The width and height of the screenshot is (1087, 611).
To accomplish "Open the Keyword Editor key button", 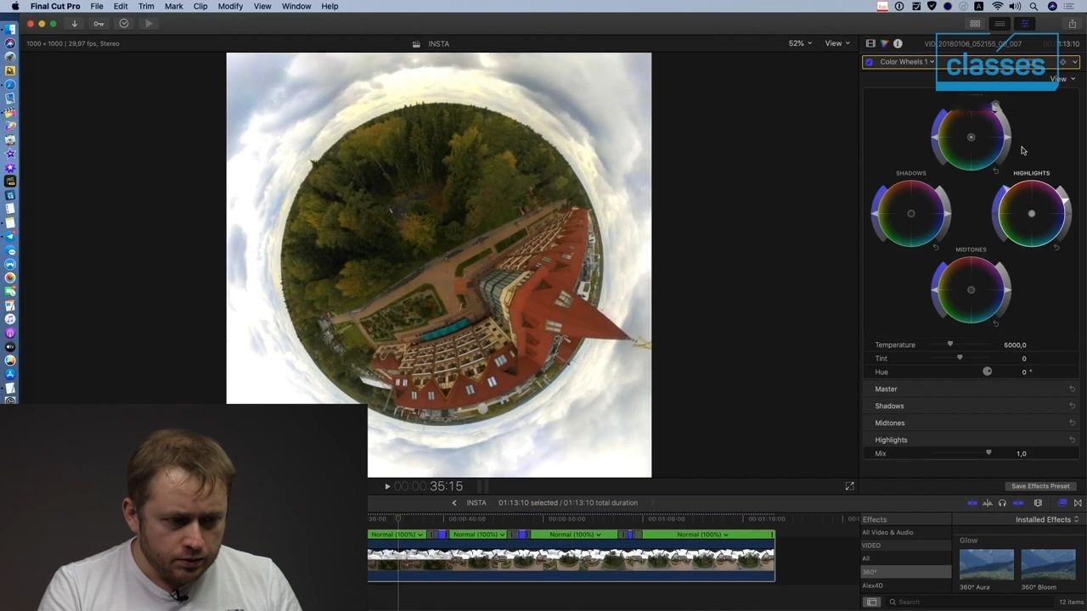I will coord(99,24).
